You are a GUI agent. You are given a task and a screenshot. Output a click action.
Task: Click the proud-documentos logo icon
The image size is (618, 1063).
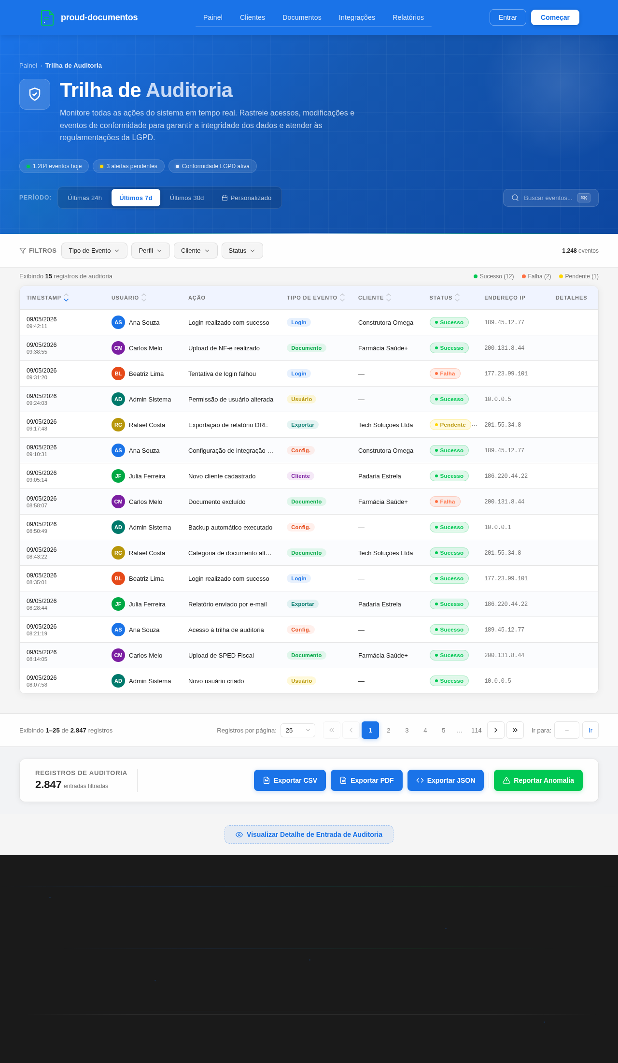47,17
